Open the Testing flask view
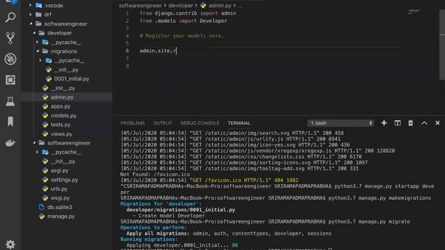The width and height of the screenshot is (445, 250). point(10,101)
